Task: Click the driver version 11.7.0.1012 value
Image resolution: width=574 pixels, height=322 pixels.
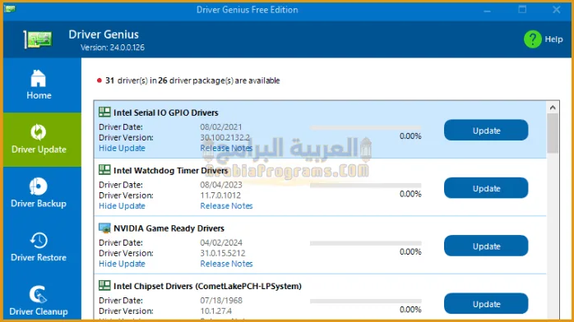Action: click(220, 195)
